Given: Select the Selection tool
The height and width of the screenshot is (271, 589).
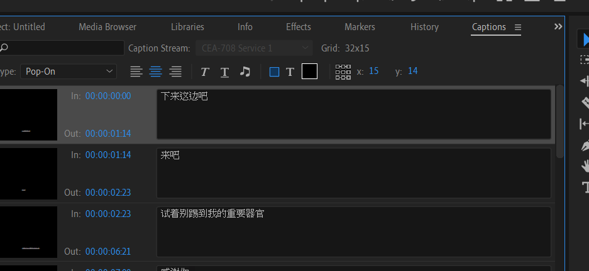Looking at the screenshot, I should tap(585, 40).
